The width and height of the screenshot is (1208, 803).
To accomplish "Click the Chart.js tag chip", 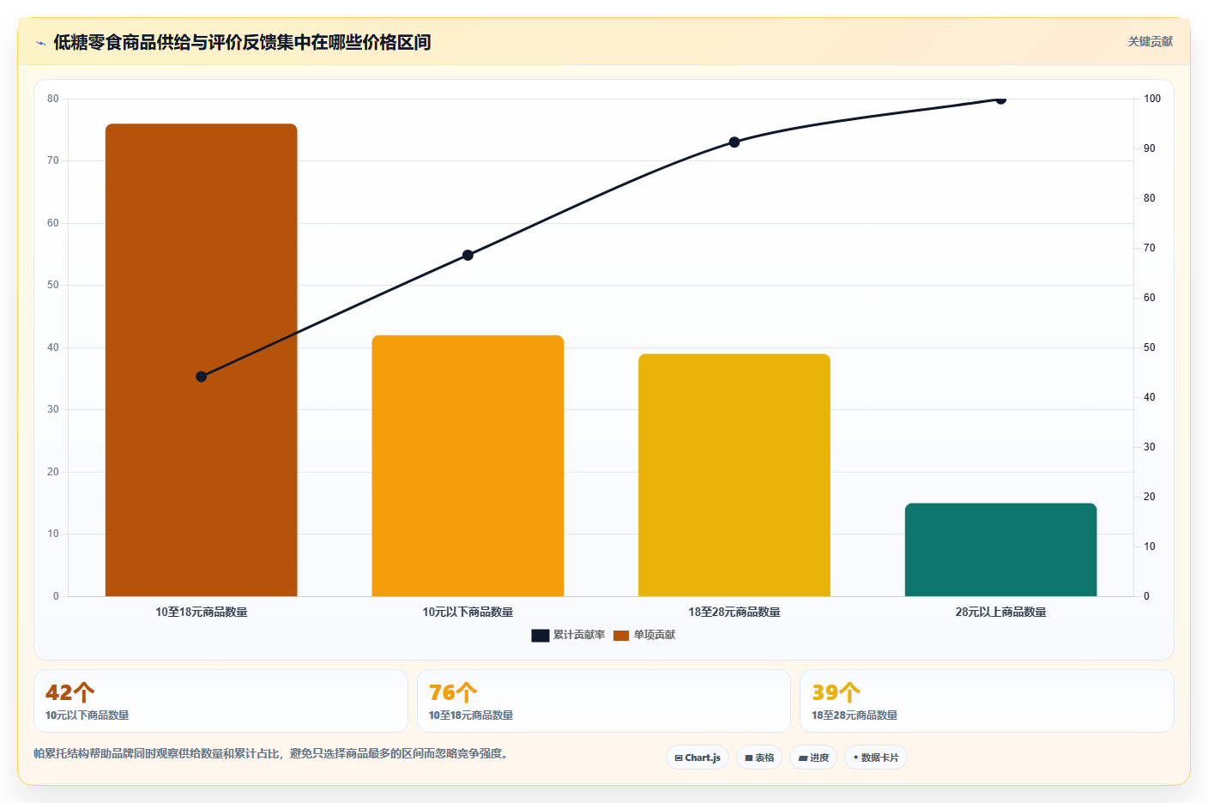I will click(x=698, y=758).
